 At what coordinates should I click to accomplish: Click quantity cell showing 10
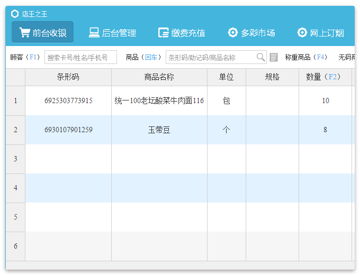tap(325, 100)
